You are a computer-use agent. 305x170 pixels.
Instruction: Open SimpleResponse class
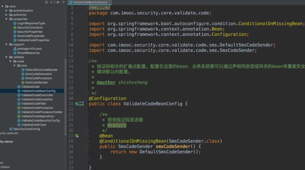27,53
